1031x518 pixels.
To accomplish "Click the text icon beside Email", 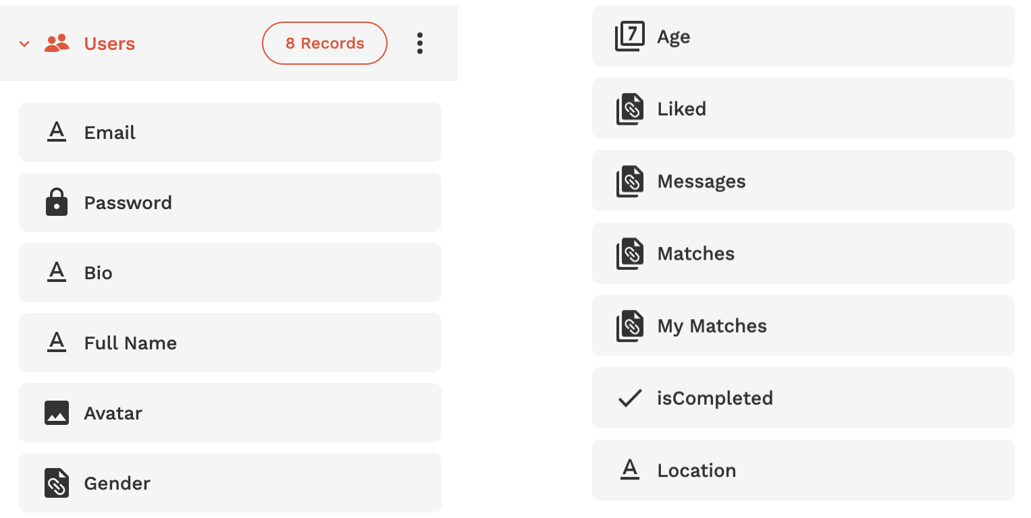I will pyautogui.click(x=57, y=132).
